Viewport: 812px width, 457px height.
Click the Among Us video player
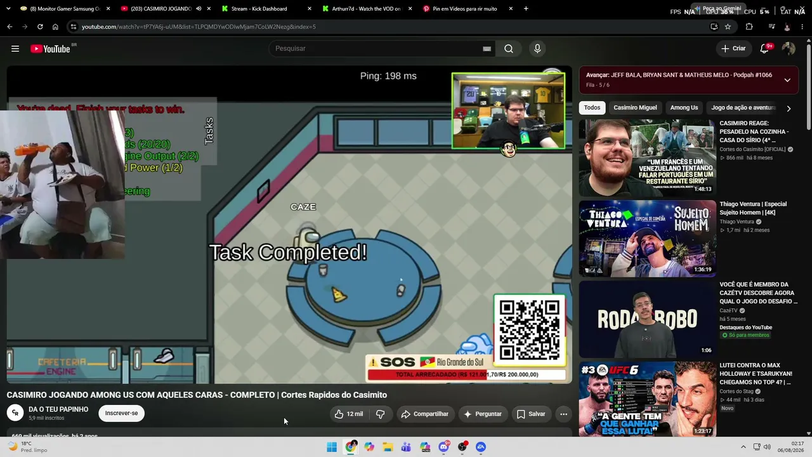point(289,225)
